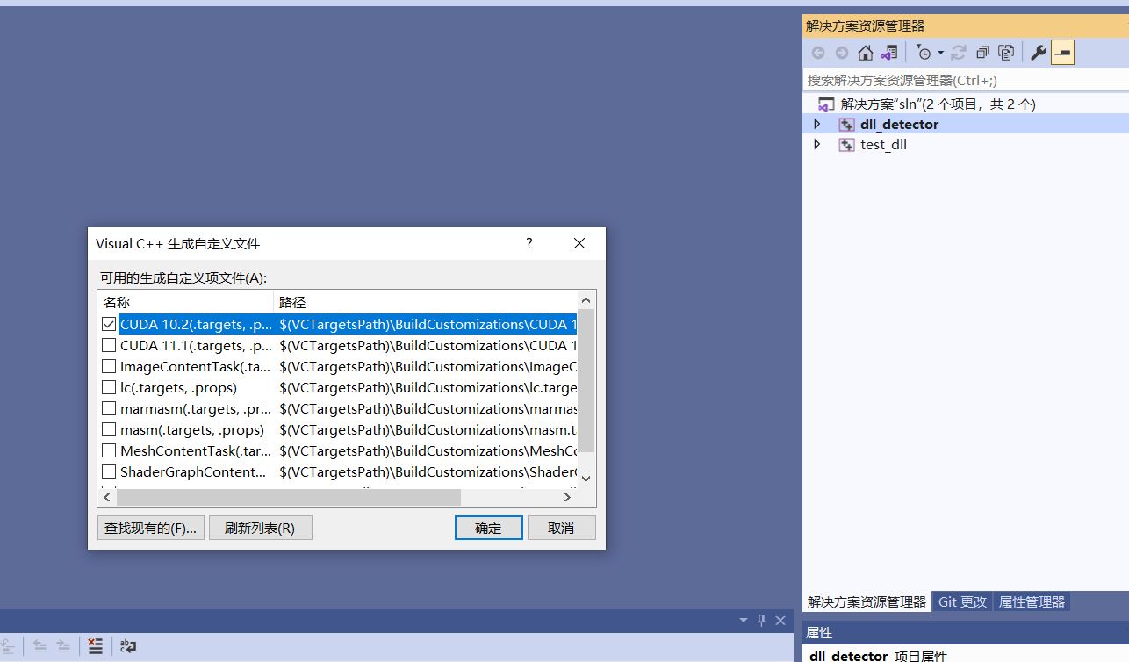Switch to the 解决方案资源管理器 tab
Image resolution: width=1129 pixels, height=662 pixels.
click(x=867, y=601)
